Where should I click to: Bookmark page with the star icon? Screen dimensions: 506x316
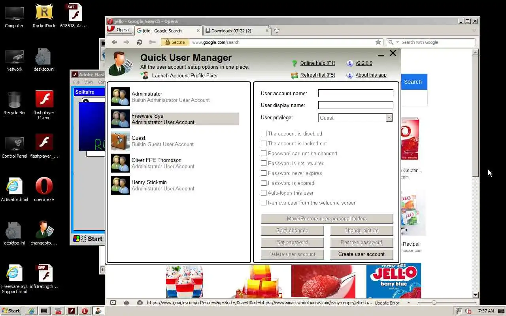point(378,42)
